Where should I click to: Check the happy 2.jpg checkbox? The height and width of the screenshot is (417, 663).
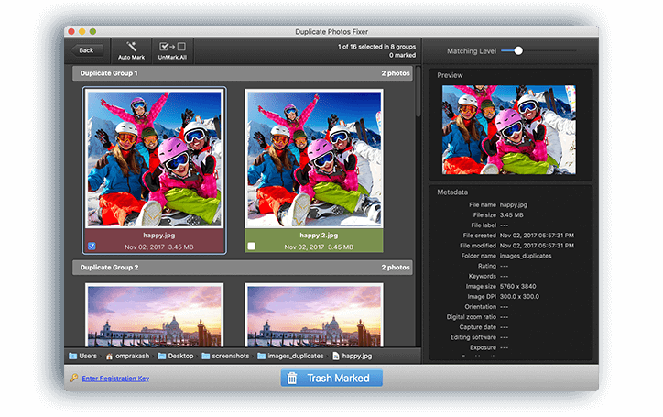tap(251, 246)
